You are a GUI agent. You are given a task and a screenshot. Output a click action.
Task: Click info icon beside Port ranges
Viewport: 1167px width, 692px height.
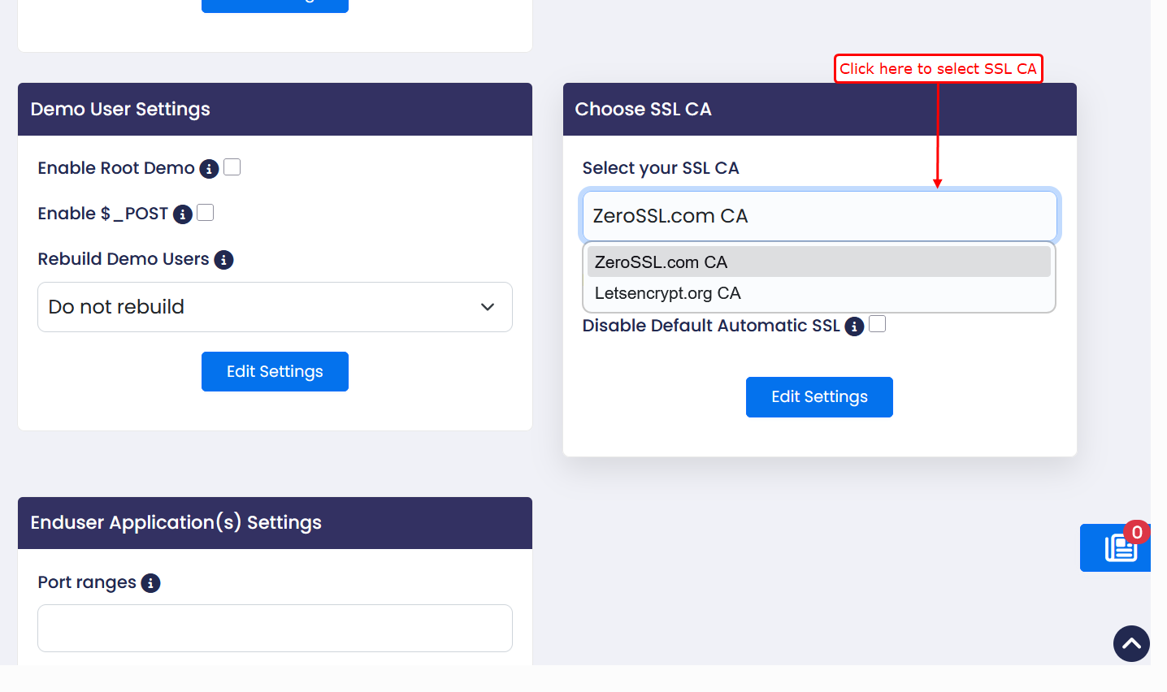(x=150, y=583)
